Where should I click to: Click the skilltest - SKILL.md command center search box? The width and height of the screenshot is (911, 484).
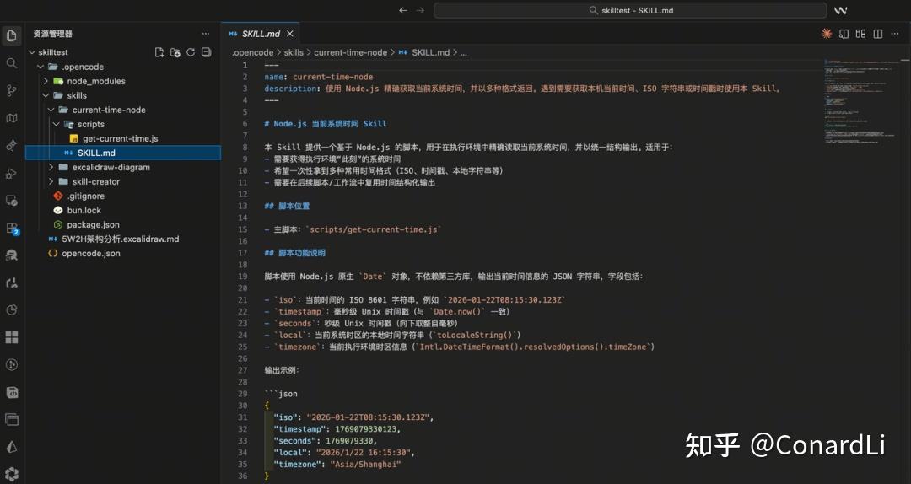(630, 10)
